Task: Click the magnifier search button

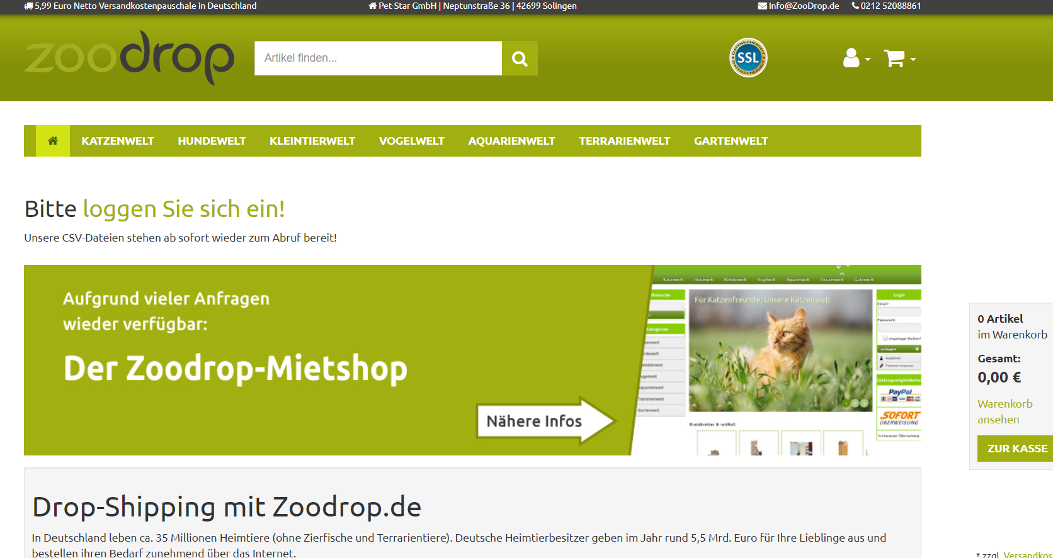Action: [520, 59]
